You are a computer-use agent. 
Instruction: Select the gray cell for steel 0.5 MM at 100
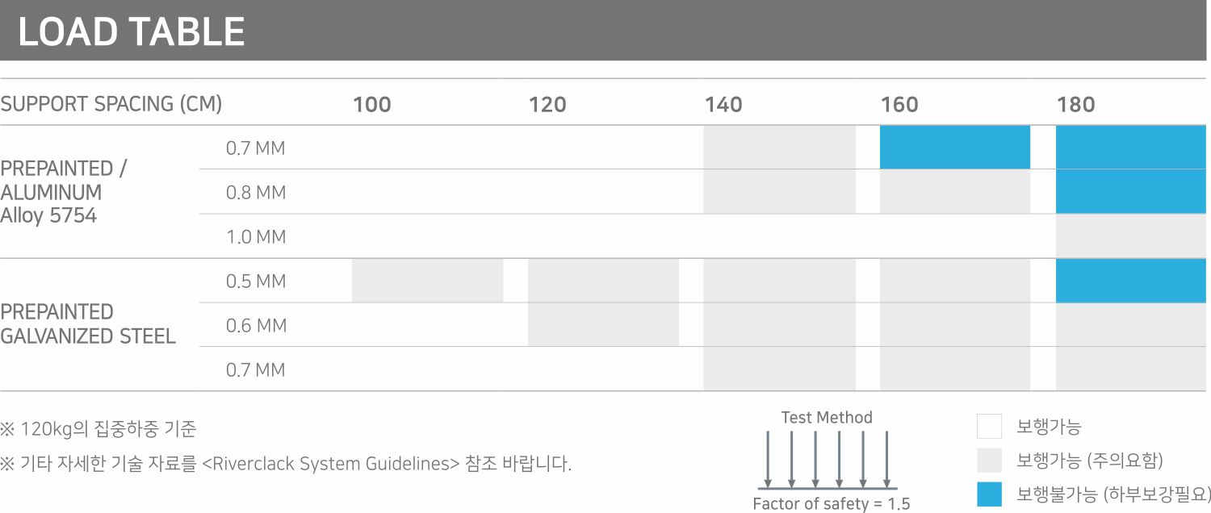click(427, 281)
